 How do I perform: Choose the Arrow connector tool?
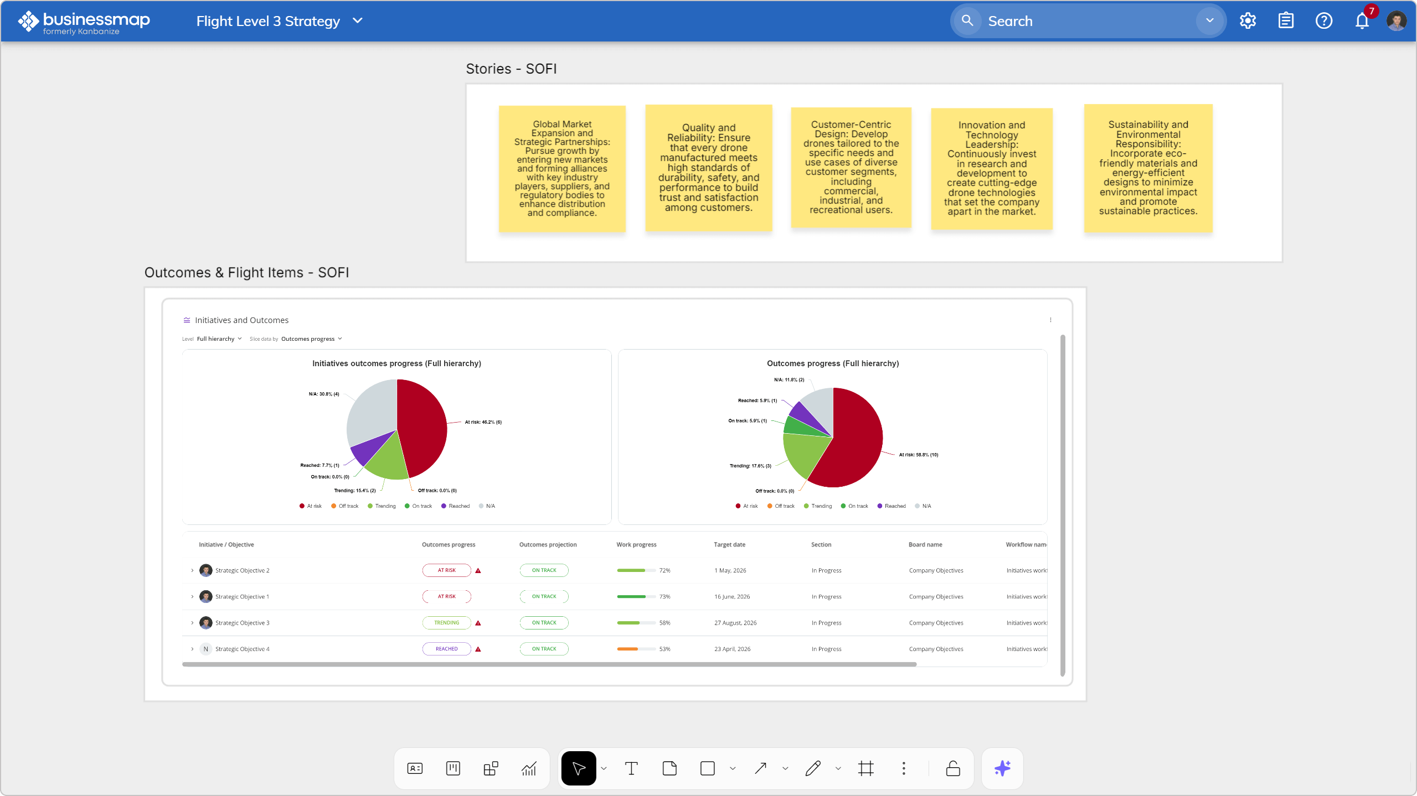pos(760,768)
